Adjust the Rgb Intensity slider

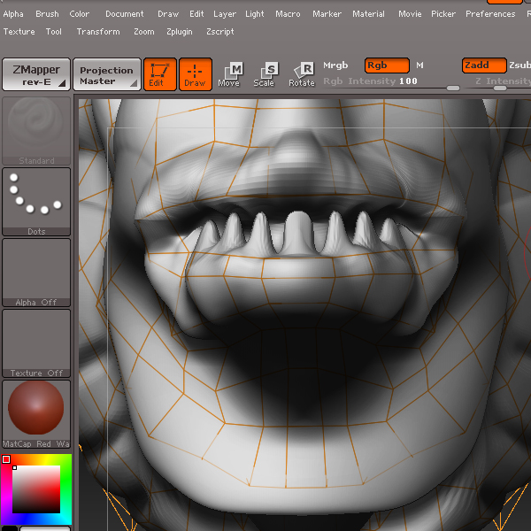pos(391,83)
